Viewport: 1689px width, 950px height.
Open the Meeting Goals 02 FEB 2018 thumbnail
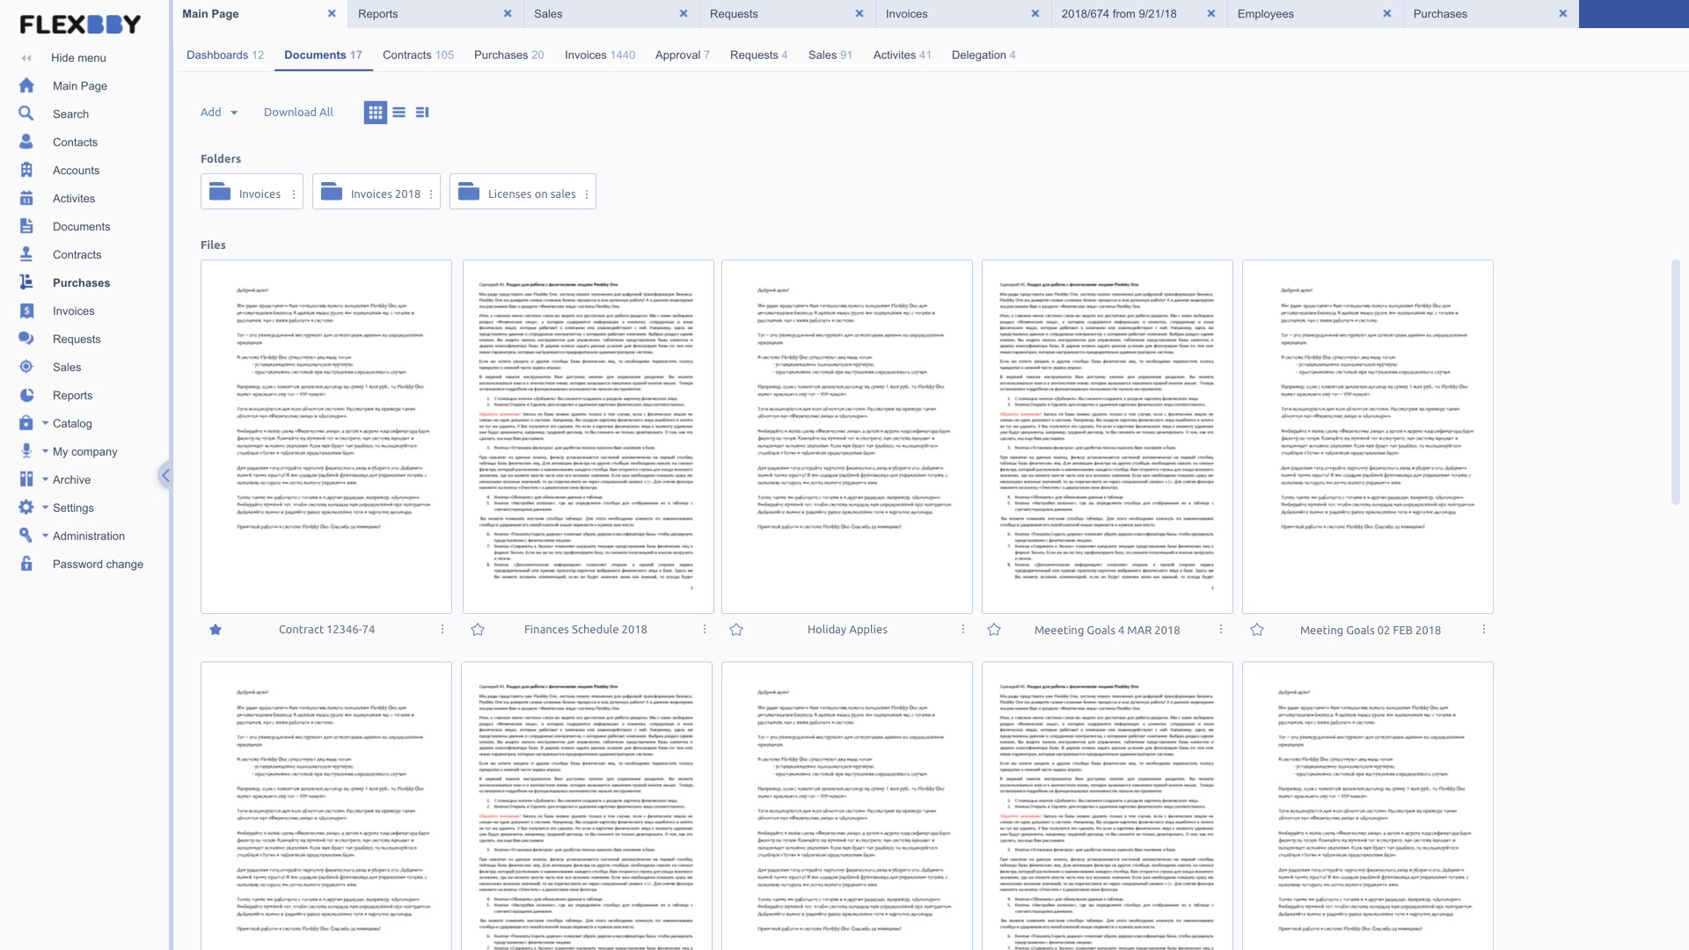1367,436
